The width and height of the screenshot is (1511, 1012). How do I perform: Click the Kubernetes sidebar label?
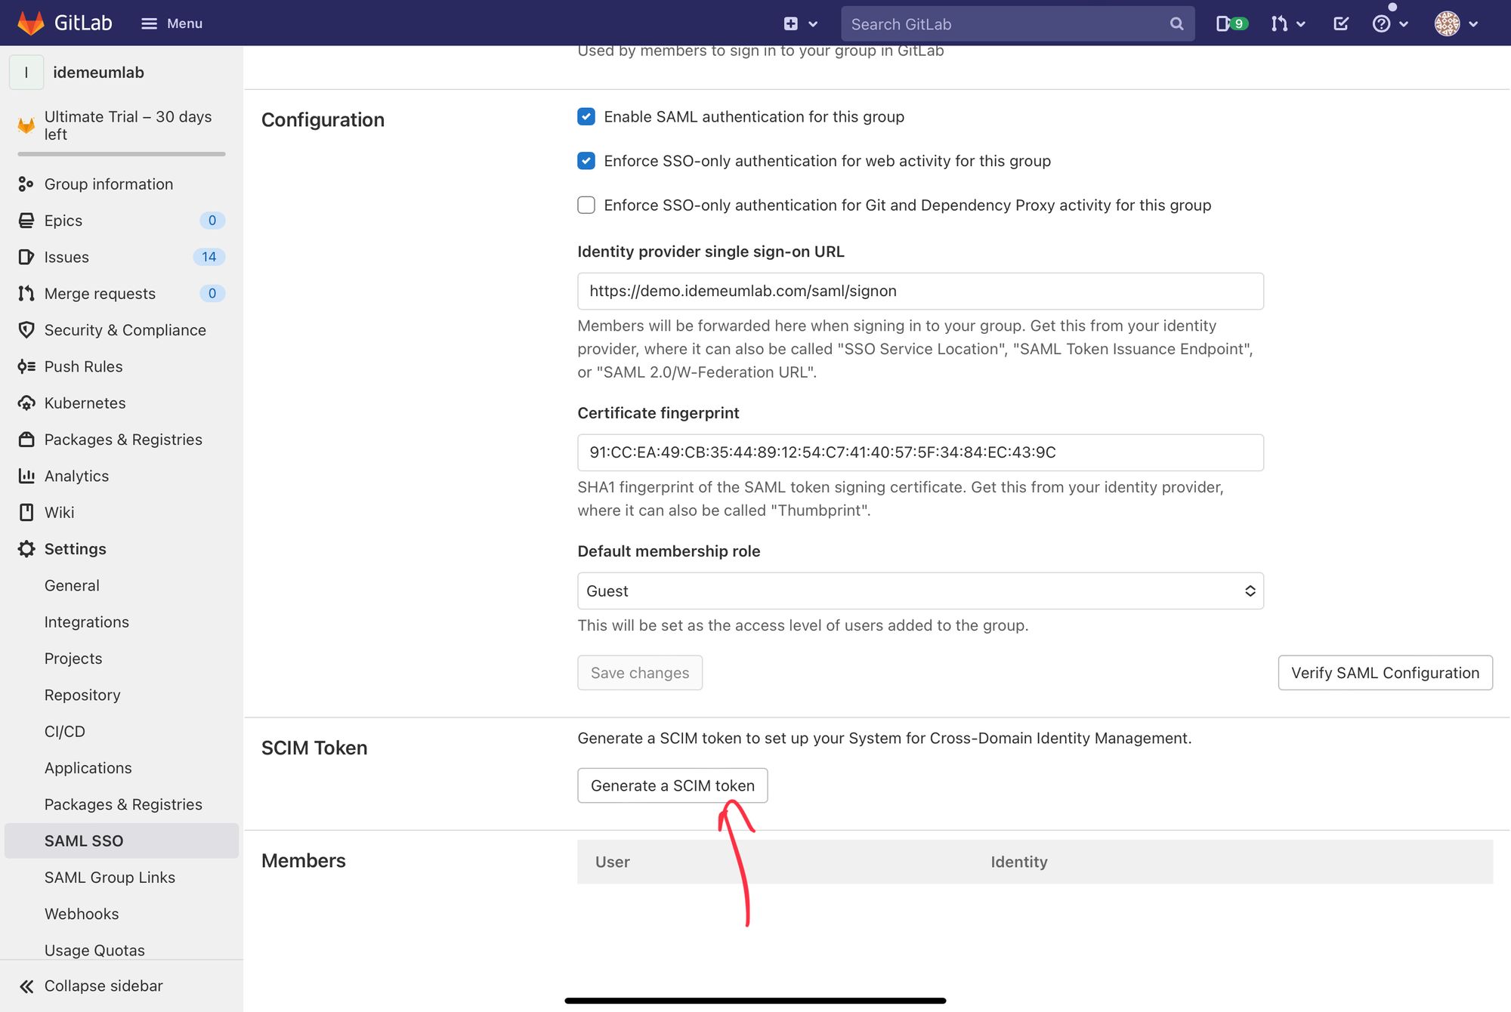(x=85, y=403)
